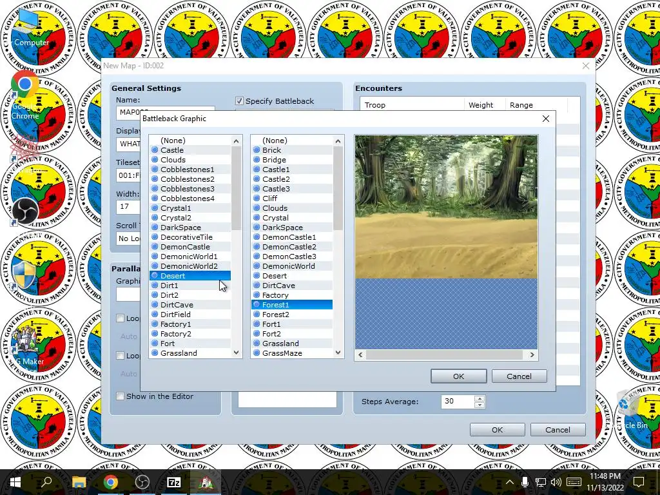Click OK in the New Map window
The width and height of the screenshot is (660, 495).
tap(497, 430)
